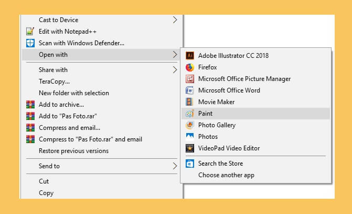Viewport: 352px width, 214px height.
Task: Click the Photos app mountain icon
Action: (x=190, y=137)
